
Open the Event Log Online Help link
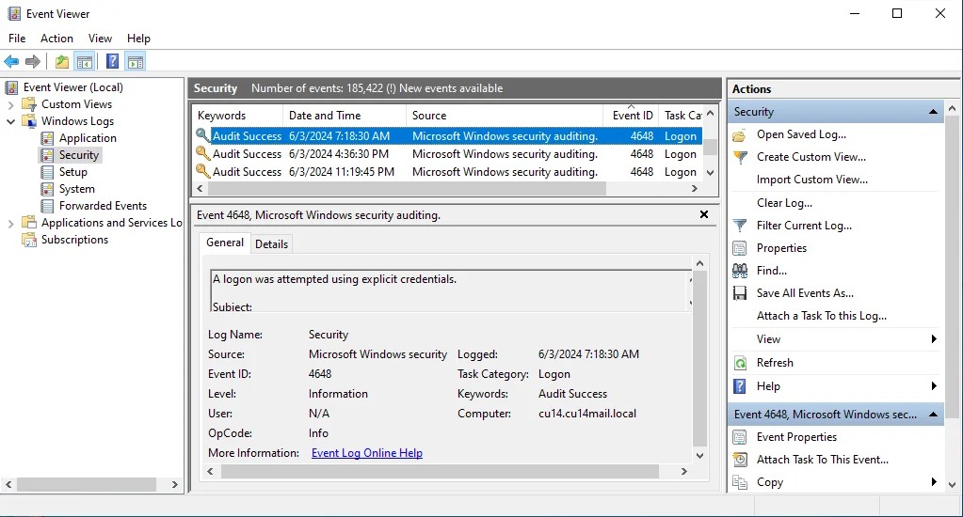(366, 453)
